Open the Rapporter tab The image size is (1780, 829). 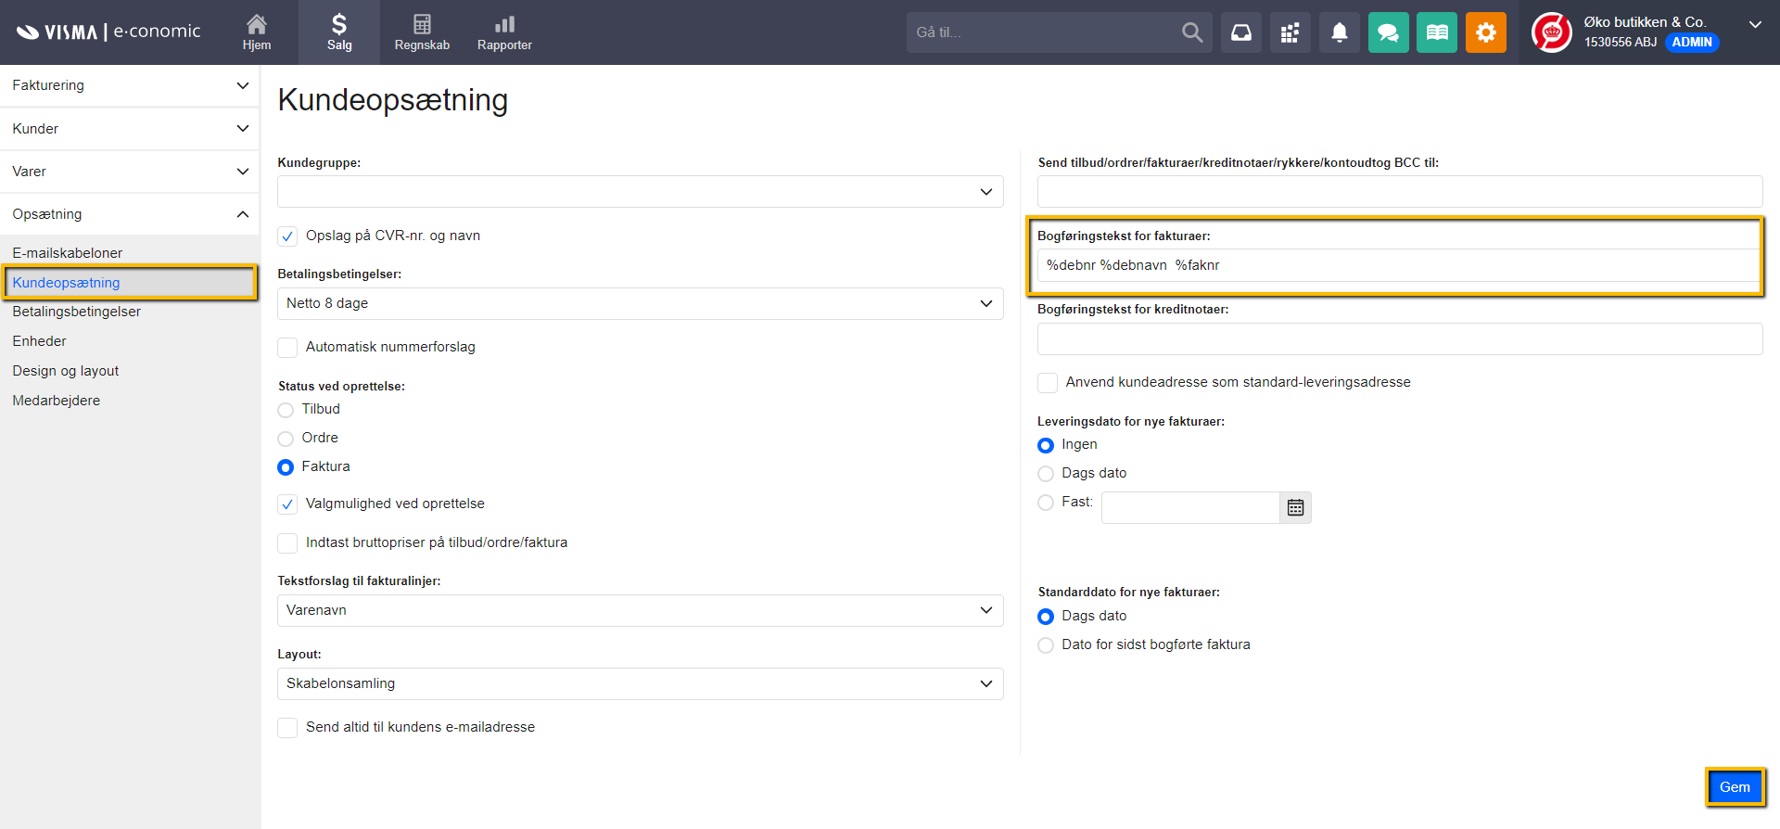[504, 32]
